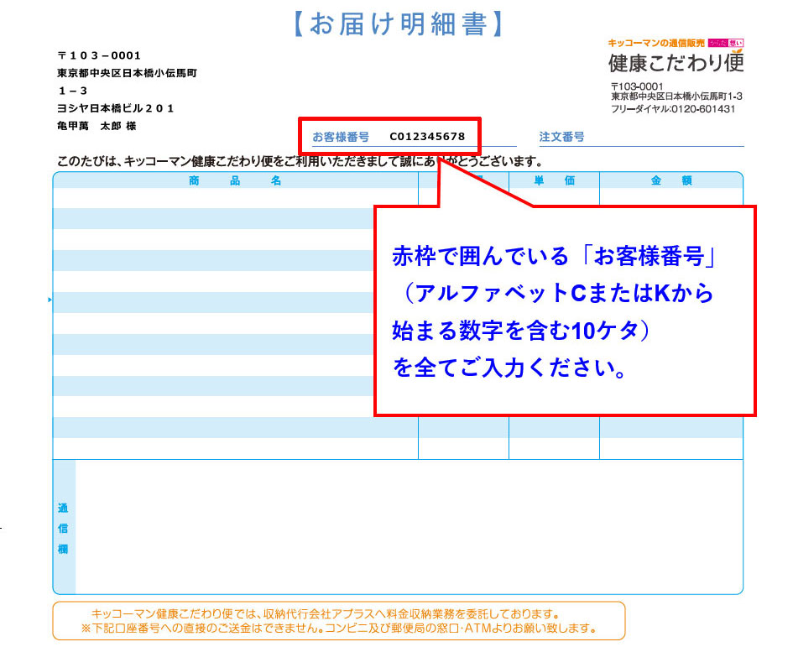Click the 通信欄 vertical label
This screenshot has width=793, height=647.
(x=63, y=528)
